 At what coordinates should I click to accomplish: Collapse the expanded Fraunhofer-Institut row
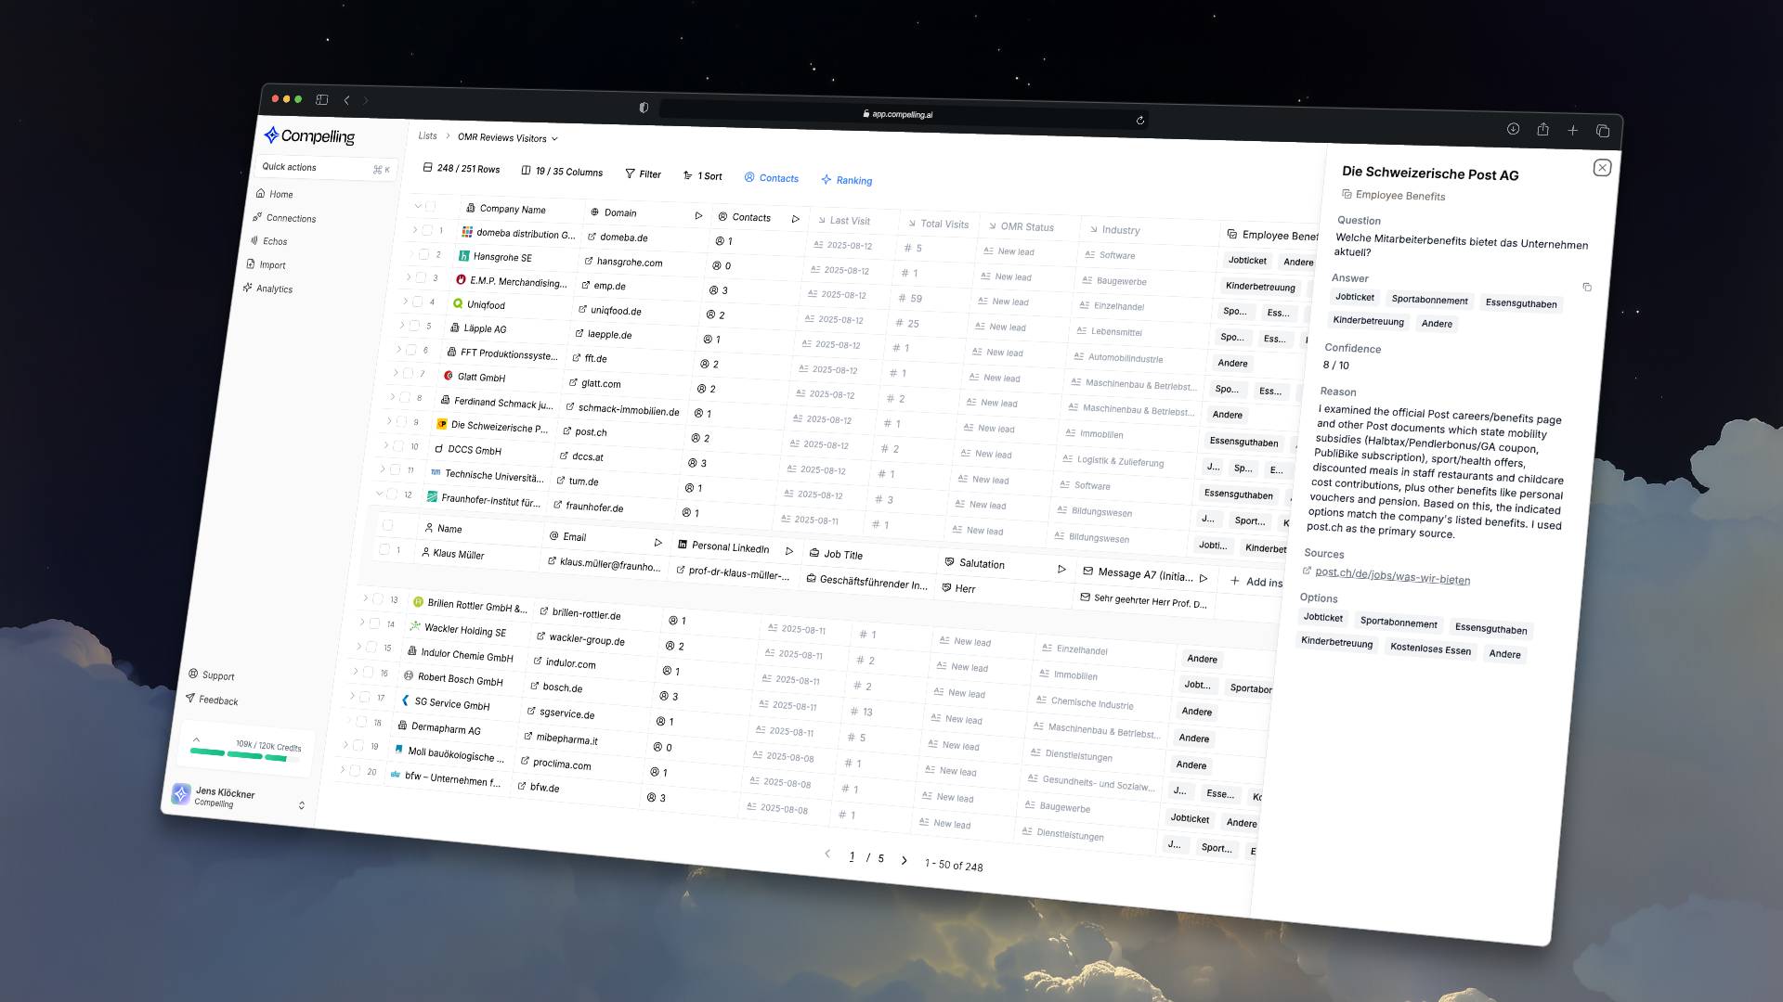tap(379, 494)
